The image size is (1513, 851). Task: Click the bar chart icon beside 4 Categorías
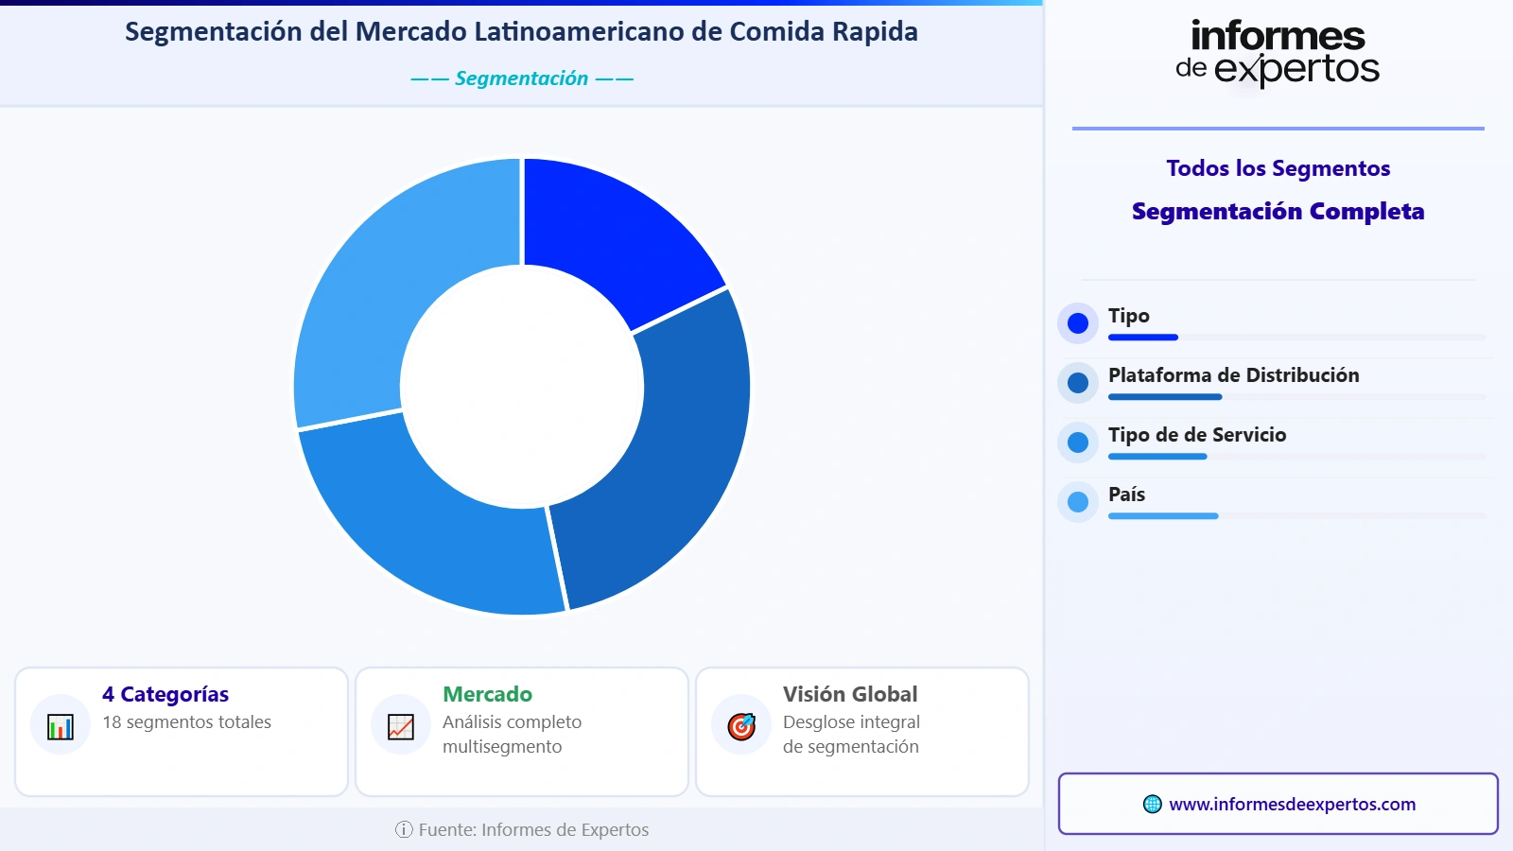[x=61, y=726]
